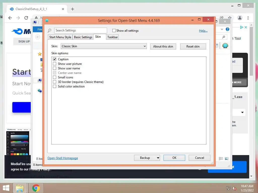Select Favorites star in Explorer sidebar
This screenshot has height=193, width=258.
tap(40, 54)
